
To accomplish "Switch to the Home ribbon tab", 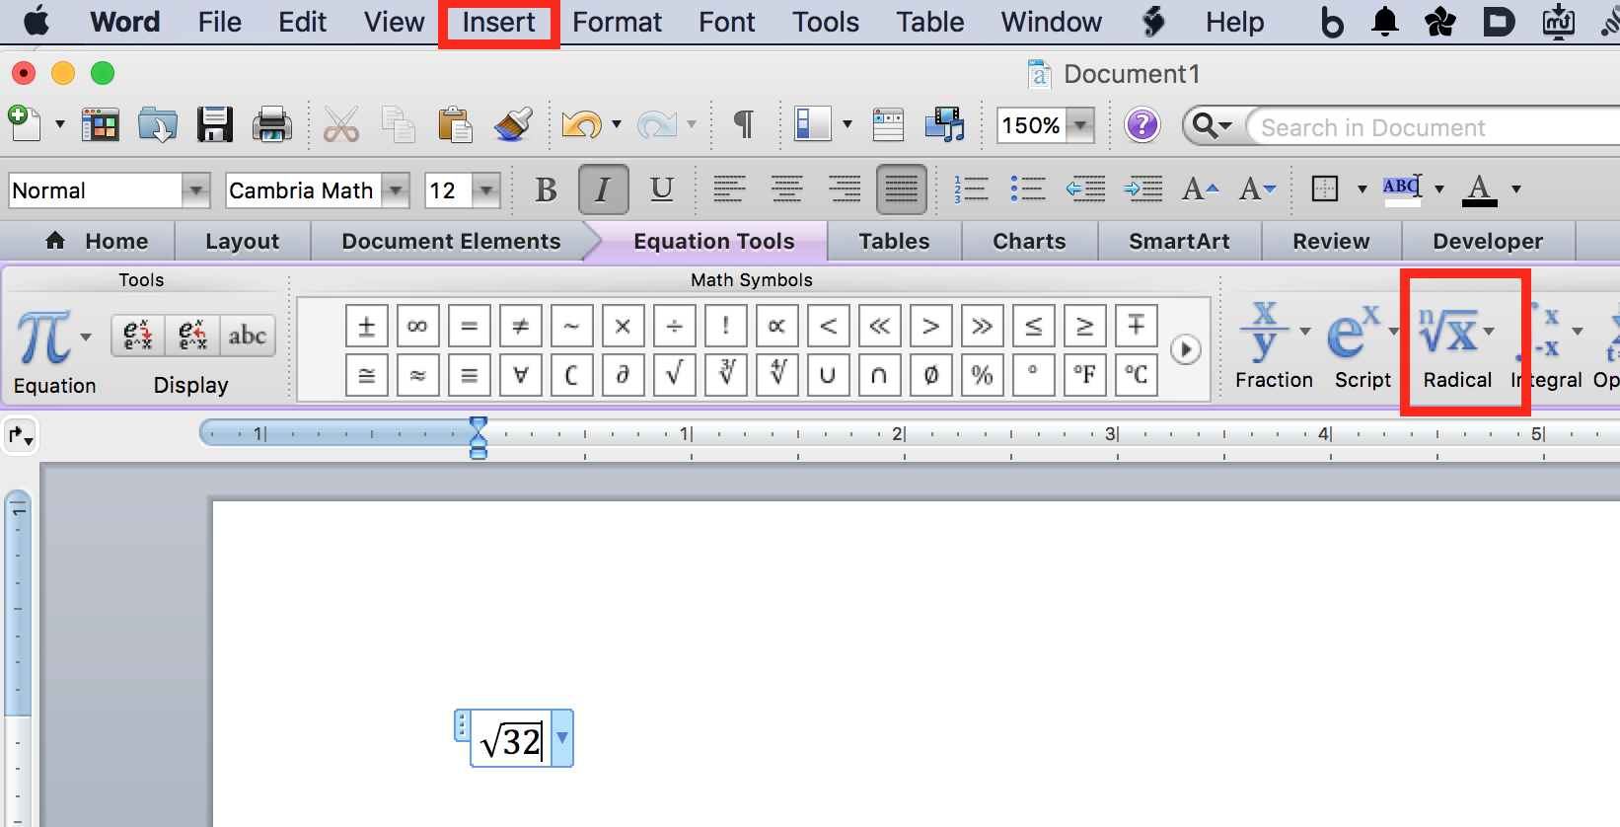I will tap(98, 242).
